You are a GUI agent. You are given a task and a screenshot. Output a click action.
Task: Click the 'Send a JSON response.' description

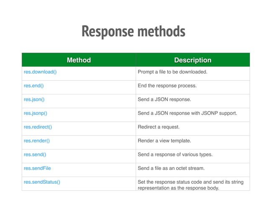(x=164, y=99)
